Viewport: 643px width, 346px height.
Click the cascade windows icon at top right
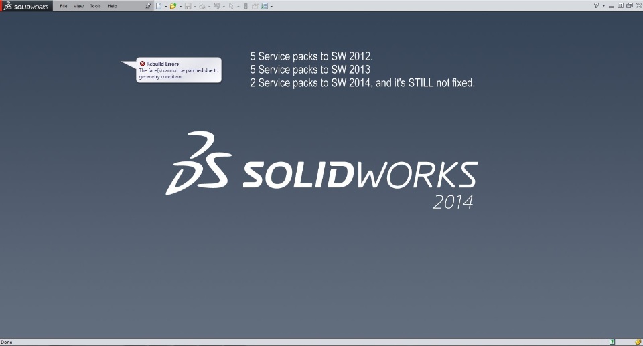(630, 5)
